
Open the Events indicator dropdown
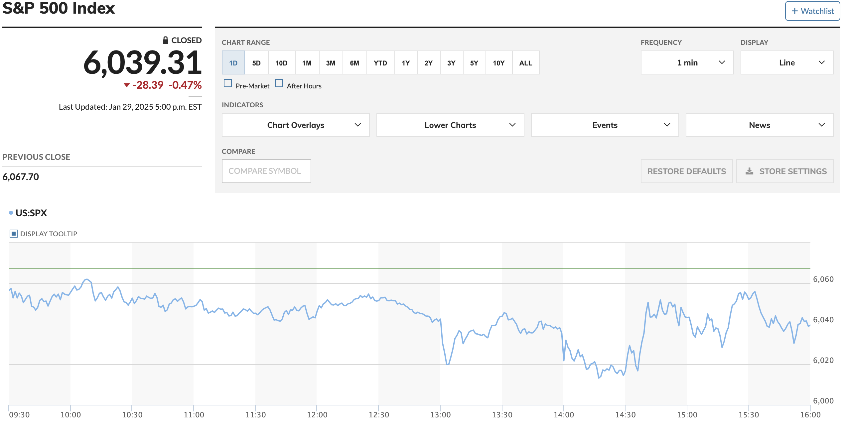(x=605, y=125)
